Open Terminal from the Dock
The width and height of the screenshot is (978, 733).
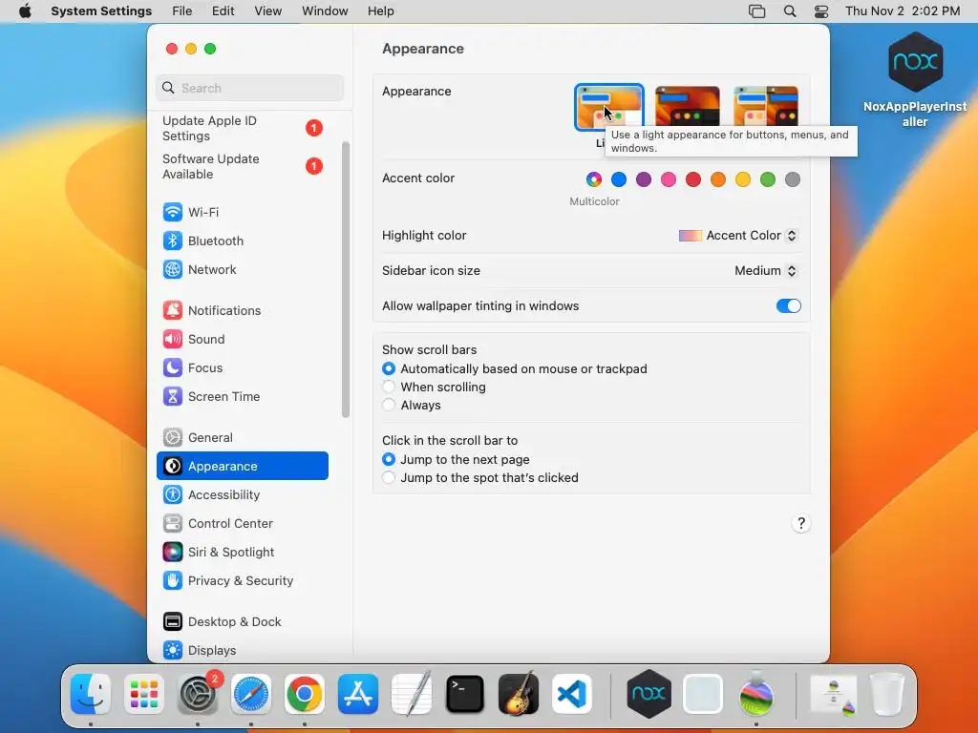465,694
